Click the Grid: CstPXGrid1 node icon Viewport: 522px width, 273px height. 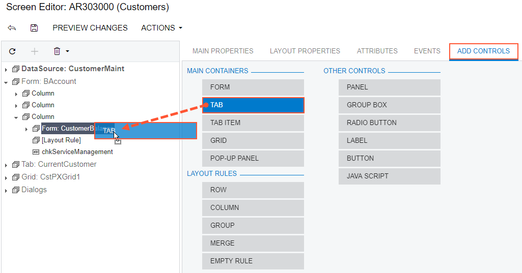click(x=15, y=177)
